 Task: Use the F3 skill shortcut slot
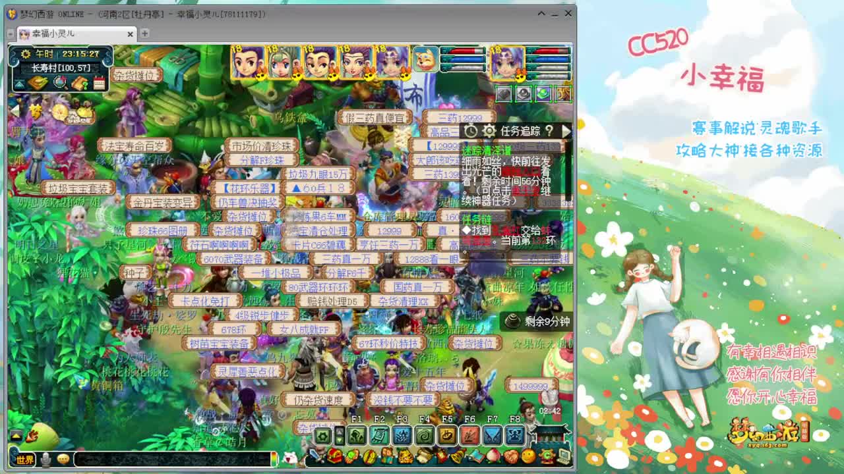[402, 435]
